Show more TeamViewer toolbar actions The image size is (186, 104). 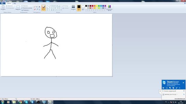click(x=180, y=88)
